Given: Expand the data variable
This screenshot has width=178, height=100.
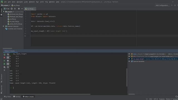Looking at the screenshot, I should click(x=129, y=54).
